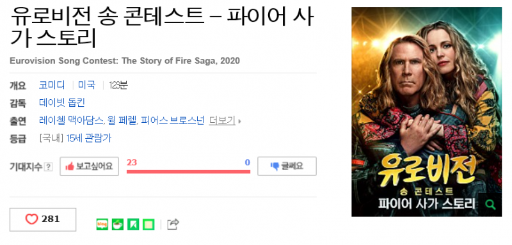Click the 15세 관람가 rating link
Image resolution: width=512 pixels, height=245 pixels.
point(88,138)
